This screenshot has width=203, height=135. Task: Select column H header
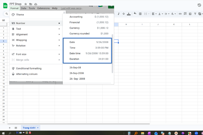tap(126, 24)
